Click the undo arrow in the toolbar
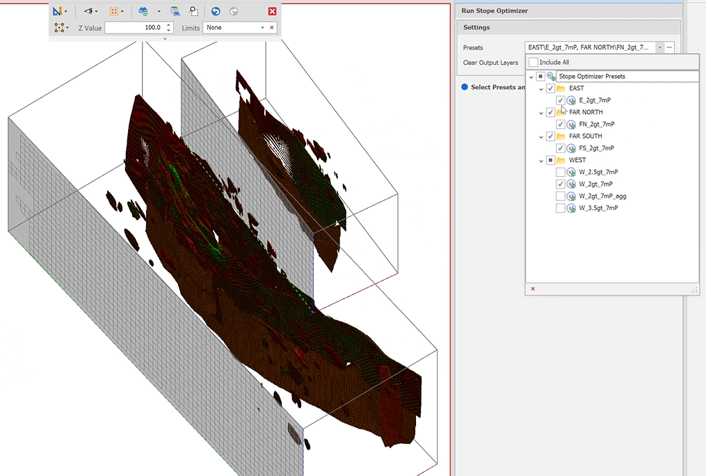Image resolution: width=706 pixels, height=476 pixels. pos(216,11)
